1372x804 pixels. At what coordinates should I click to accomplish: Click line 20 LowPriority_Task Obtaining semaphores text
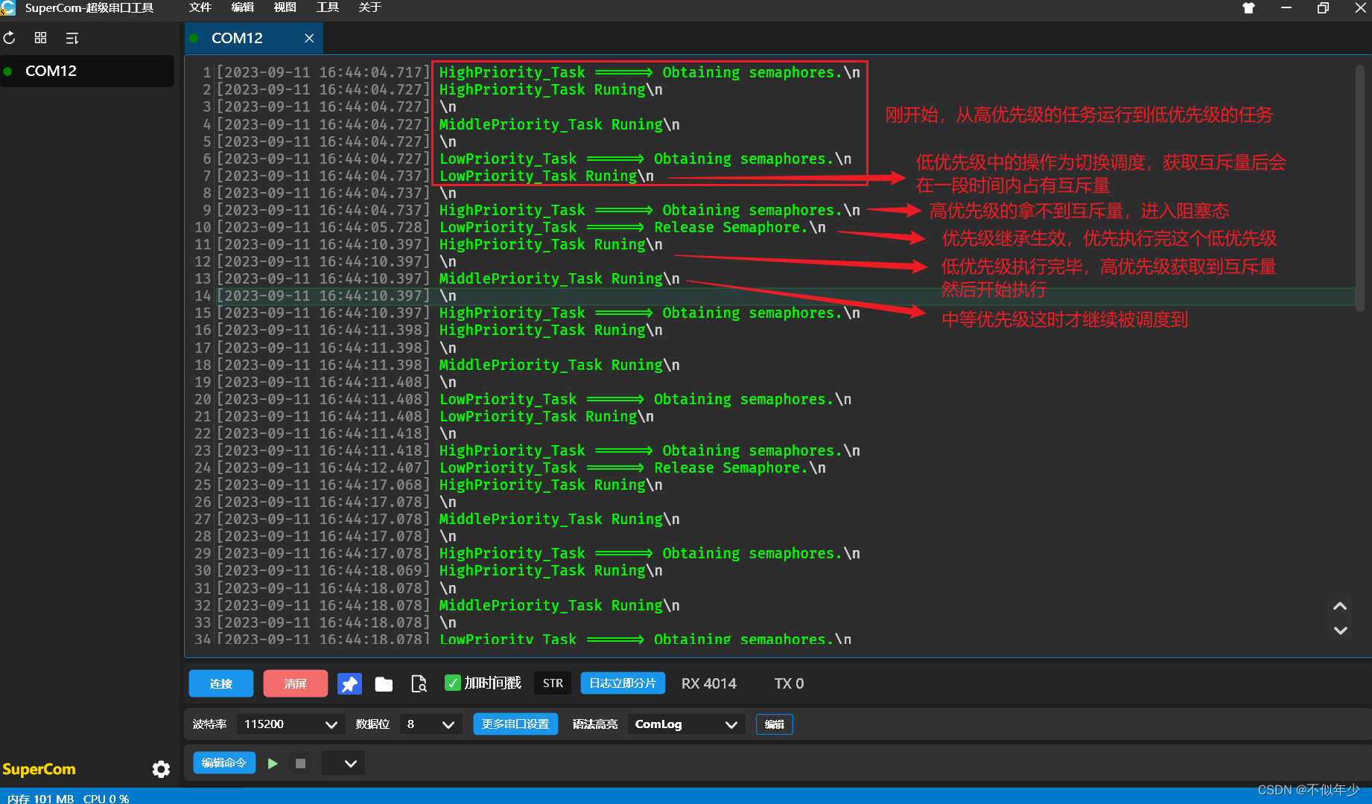(x=645, y=399)
